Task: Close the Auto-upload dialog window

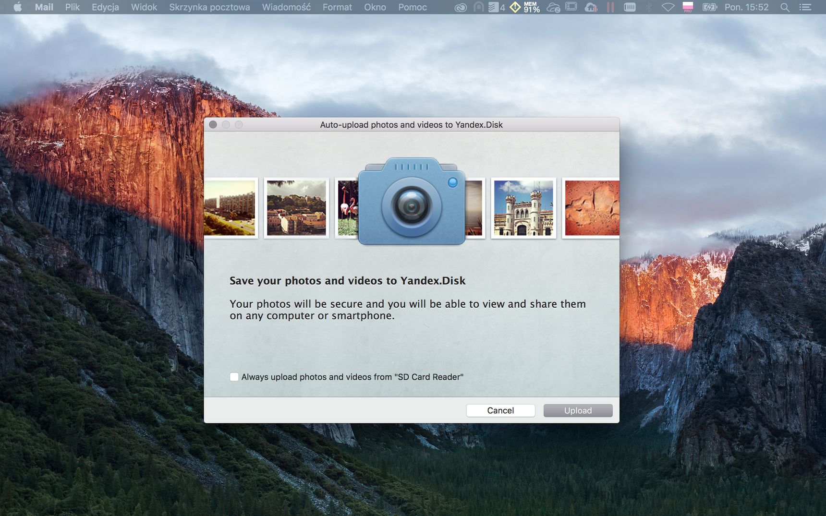Action: [x=213, y=125]
